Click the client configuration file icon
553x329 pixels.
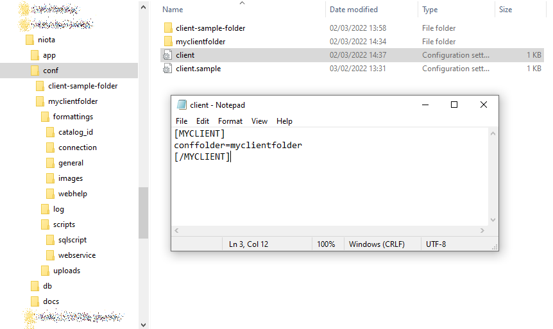(167, 55)
